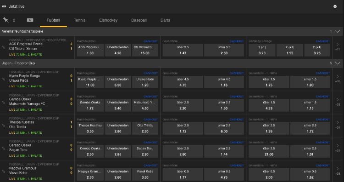This screenshot has height=182, width=344.
Task: Select first-half über 1.5 at 4.33
Action: pos(269,105)
